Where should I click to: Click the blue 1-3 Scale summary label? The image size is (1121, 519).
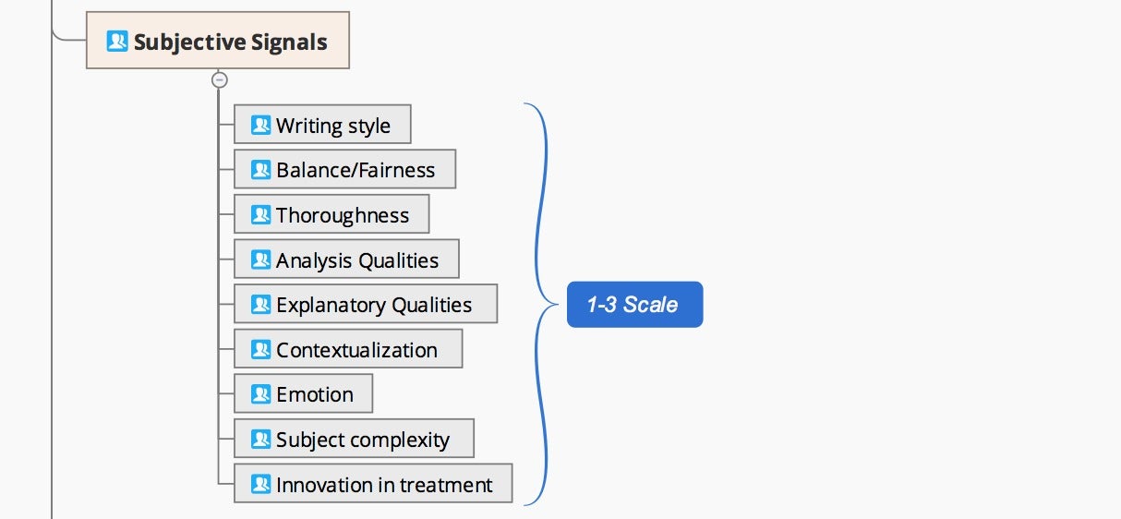pos(634,304)
